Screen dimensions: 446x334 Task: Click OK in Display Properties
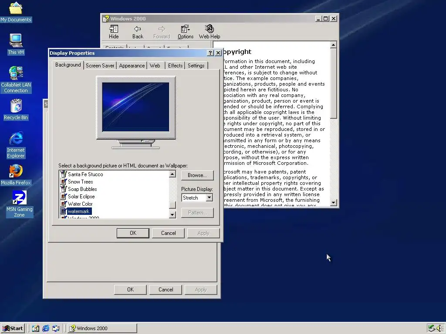pos(133,233)
